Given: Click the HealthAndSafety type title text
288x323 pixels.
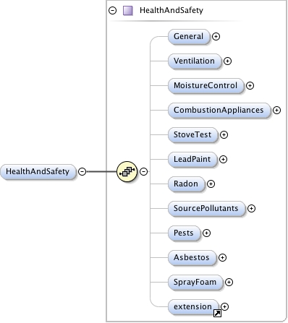Looking at the screenshot, I should point(171,10).
